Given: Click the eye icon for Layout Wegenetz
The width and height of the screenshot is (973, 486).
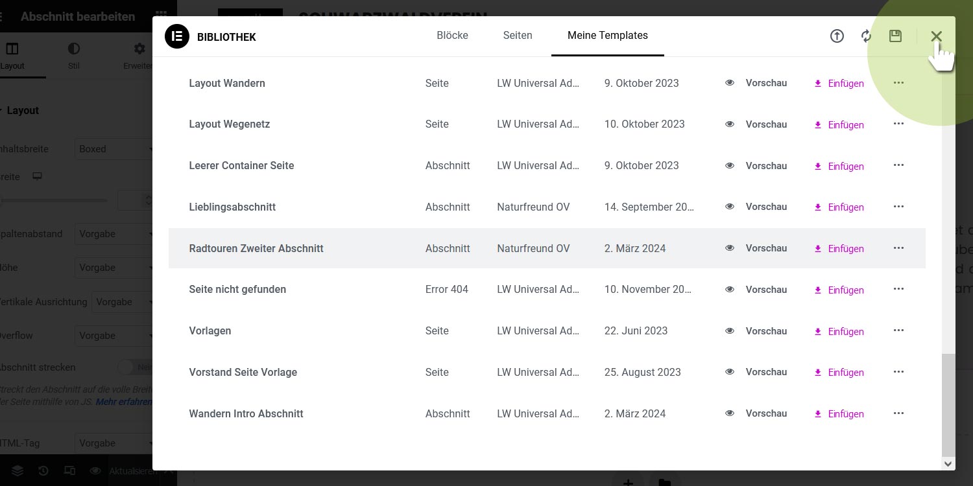Looking at the screenshot, I should click(x=730, y=124).
